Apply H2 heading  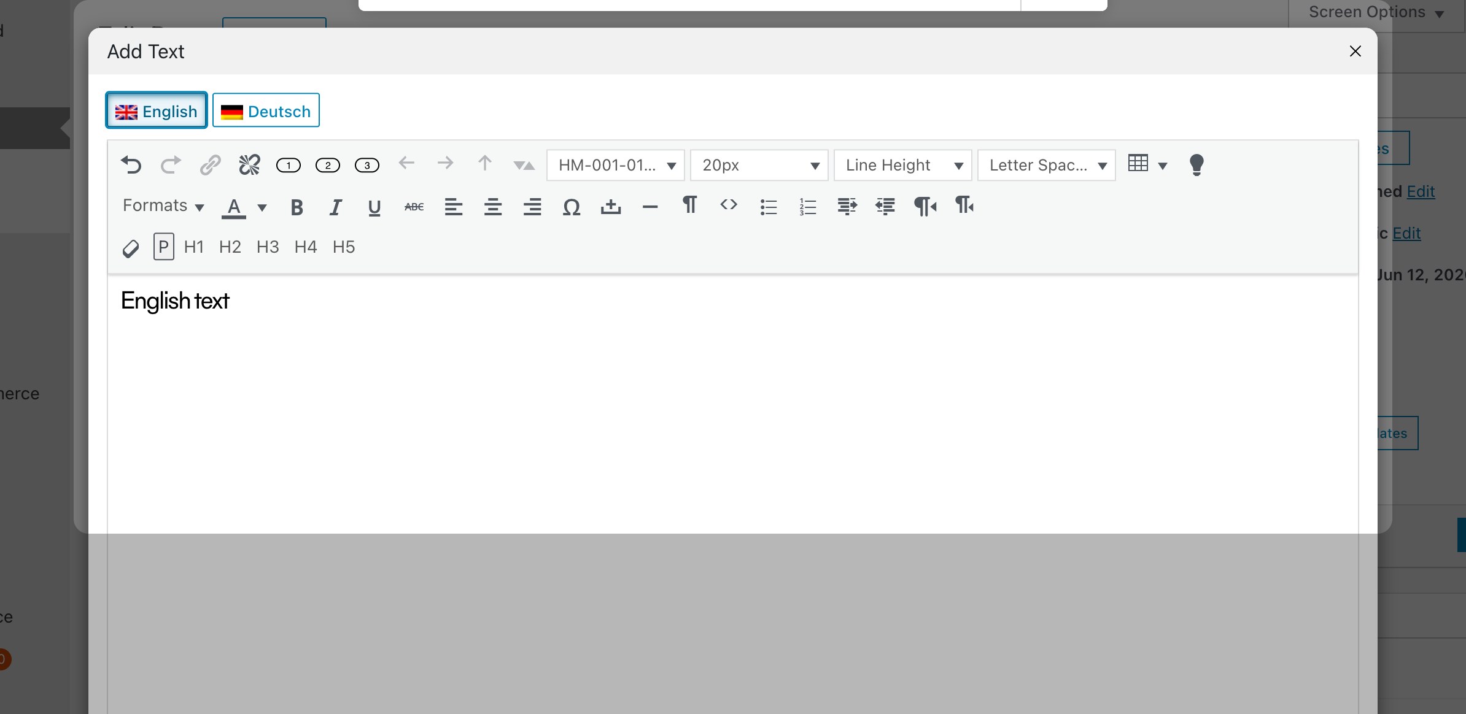230,247
